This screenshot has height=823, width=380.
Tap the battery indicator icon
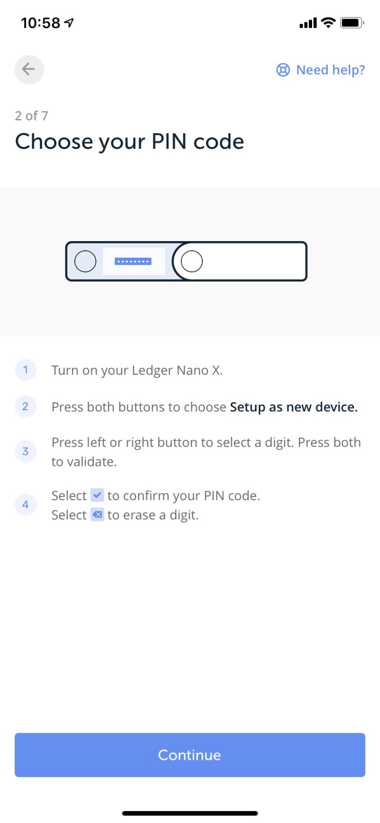[351, 22]
